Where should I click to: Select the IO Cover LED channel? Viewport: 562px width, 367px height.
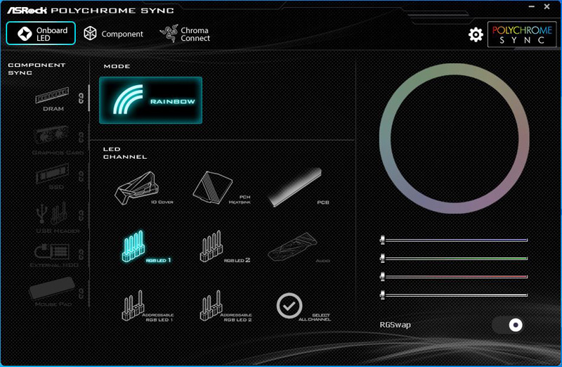pos(144,188)
